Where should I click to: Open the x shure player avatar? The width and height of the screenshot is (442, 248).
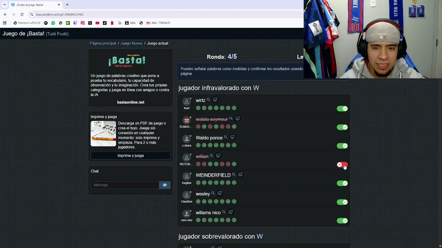(186, 139)
